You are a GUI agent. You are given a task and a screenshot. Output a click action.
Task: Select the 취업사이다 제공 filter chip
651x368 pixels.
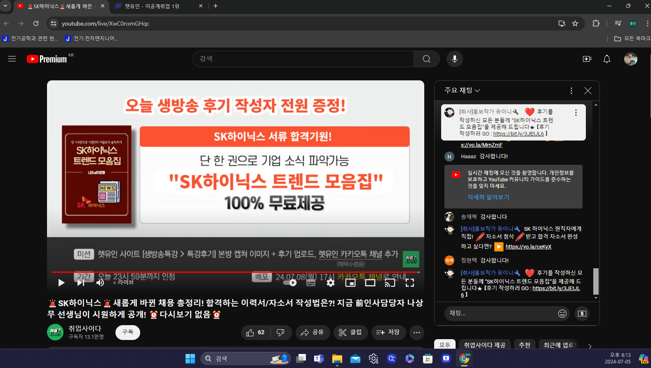[x=484, y=345]
